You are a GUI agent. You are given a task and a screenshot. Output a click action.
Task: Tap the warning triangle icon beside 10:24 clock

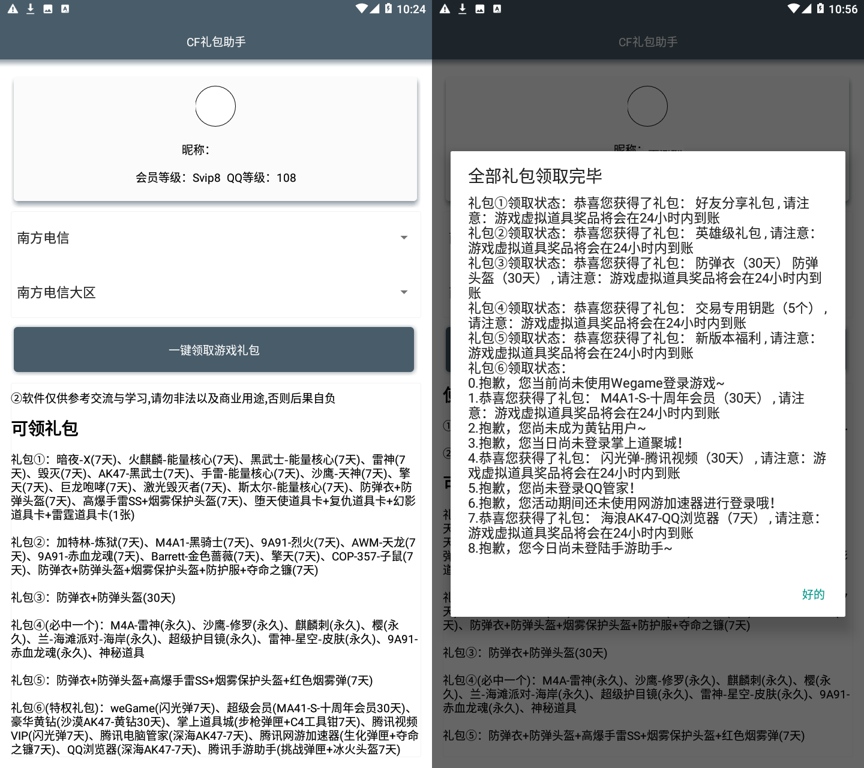coord(13,9)
